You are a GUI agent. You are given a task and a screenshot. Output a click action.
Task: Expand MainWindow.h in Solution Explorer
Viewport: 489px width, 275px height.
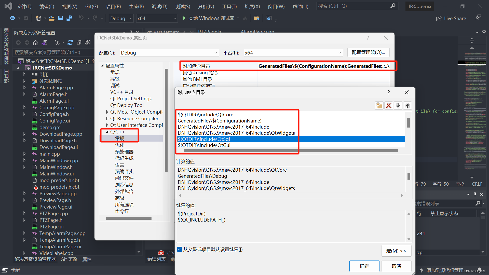click(x=24, y=167)
